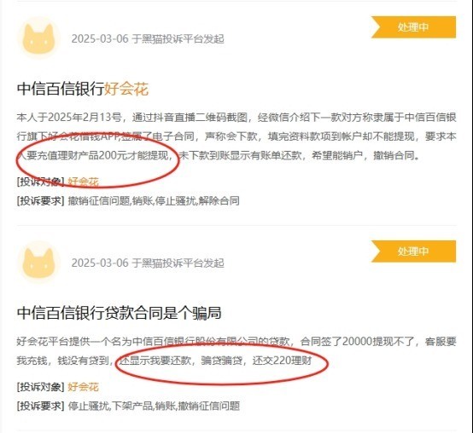Click the second [投诉对象] label
This screenshot has height=433, width=473.
[41, 387]
